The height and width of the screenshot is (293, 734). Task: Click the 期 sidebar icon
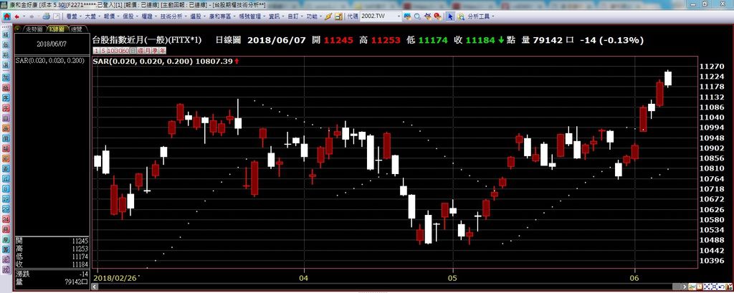tap(6, 54)
